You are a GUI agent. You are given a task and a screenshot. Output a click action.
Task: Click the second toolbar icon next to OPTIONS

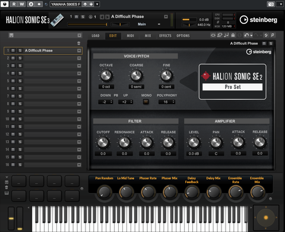pos(220,35)
